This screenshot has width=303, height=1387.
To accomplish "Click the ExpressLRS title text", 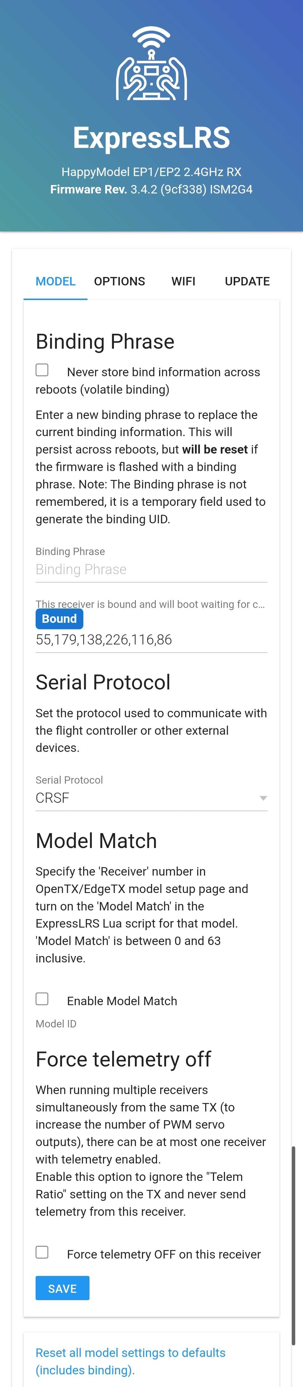I will 151,138.
